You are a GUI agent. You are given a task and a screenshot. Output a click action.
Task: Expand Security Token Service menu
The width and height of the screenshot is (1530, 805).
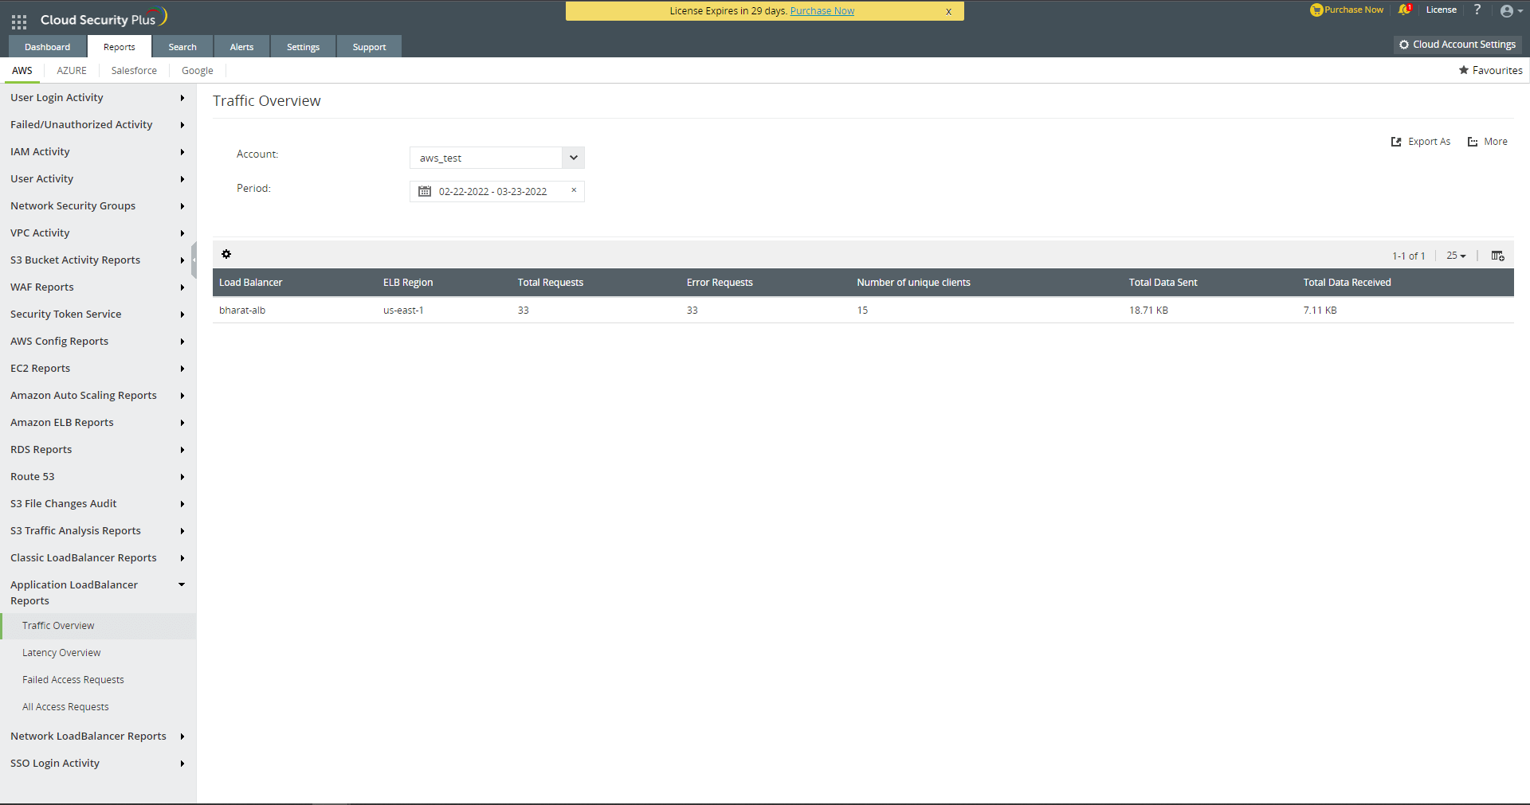click(x=98, y=315)
